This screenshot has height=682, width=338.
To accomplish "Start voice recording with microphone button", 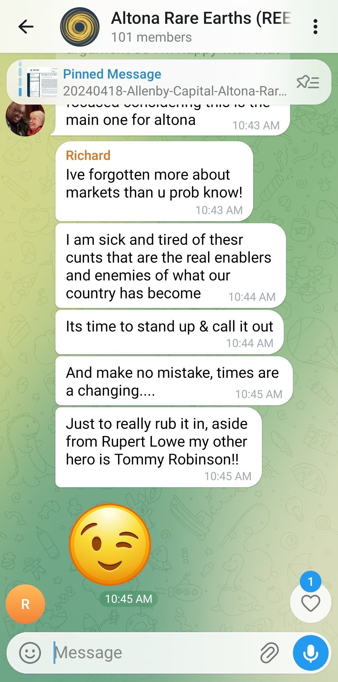I will coord(311,653).
